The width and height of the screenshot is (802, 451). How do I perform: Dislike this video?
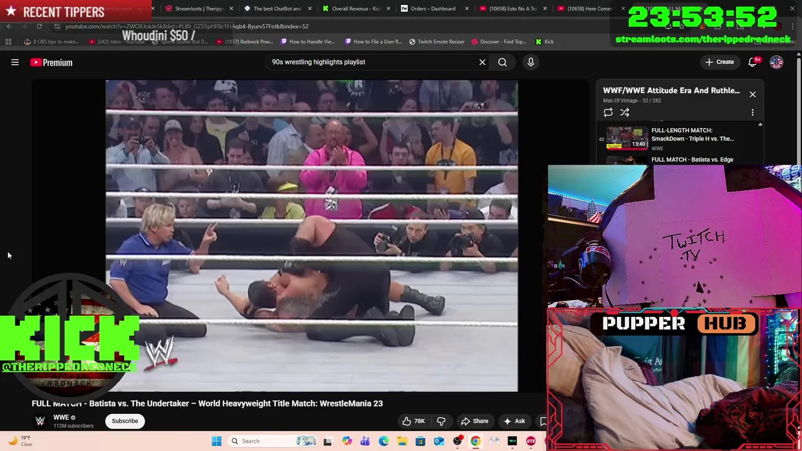441,421
